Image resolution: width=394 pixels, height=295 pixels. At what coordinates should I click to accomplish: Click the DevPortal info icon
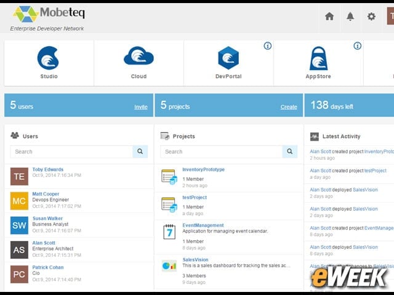pyautogui.click(x=268, y=46)
